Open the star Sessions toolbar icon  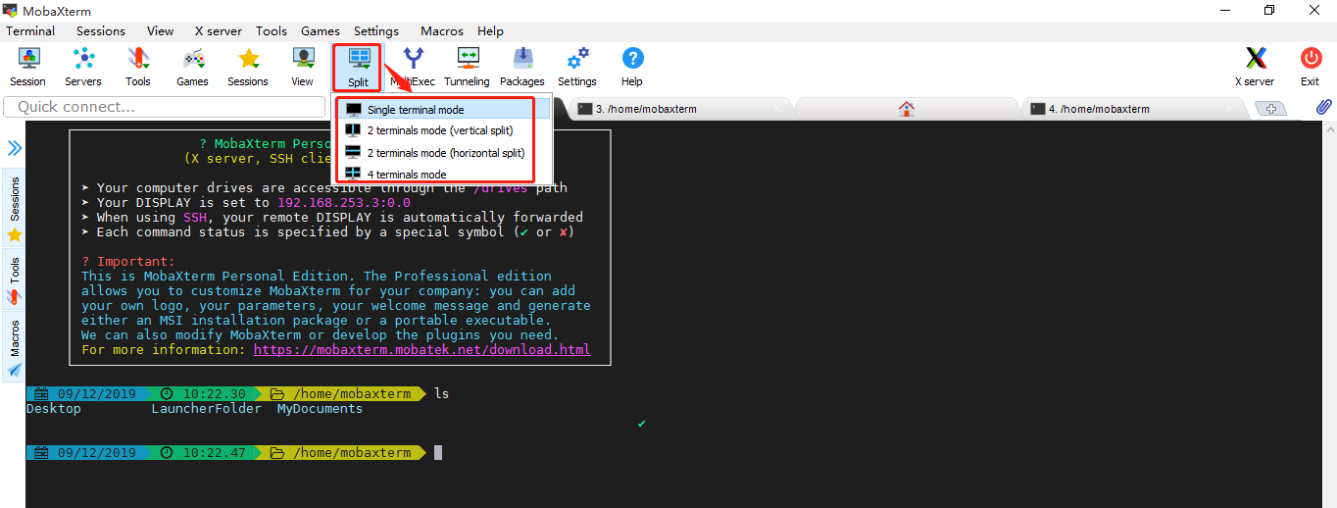point(248,67)
